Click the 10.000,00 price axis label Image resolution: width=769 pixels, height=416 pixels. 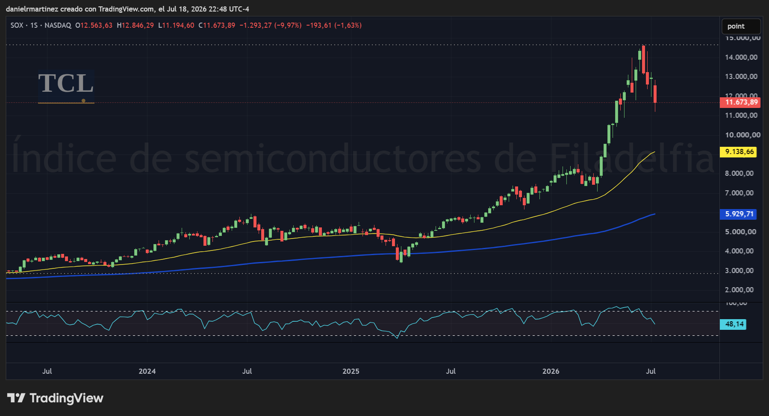pos(742,135)
